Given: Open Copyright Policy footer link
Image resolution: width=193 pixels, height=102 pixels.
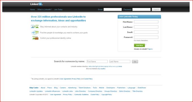Looking at the screenshot, I should (107, 95).
